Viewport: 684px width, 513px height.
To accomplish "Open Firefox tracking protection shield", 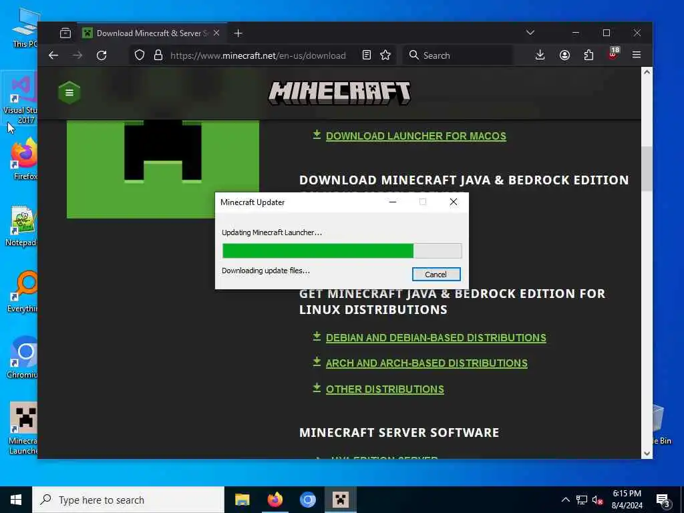I will click(x=139, y=55).
